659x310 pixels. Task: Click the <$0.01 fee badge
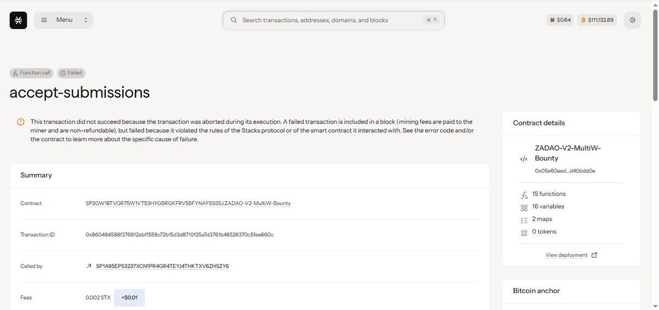coord(130,297)
